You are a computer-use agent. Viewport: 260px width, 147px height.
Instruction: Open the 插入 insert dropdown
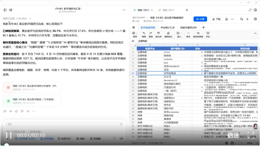(179, 35)
